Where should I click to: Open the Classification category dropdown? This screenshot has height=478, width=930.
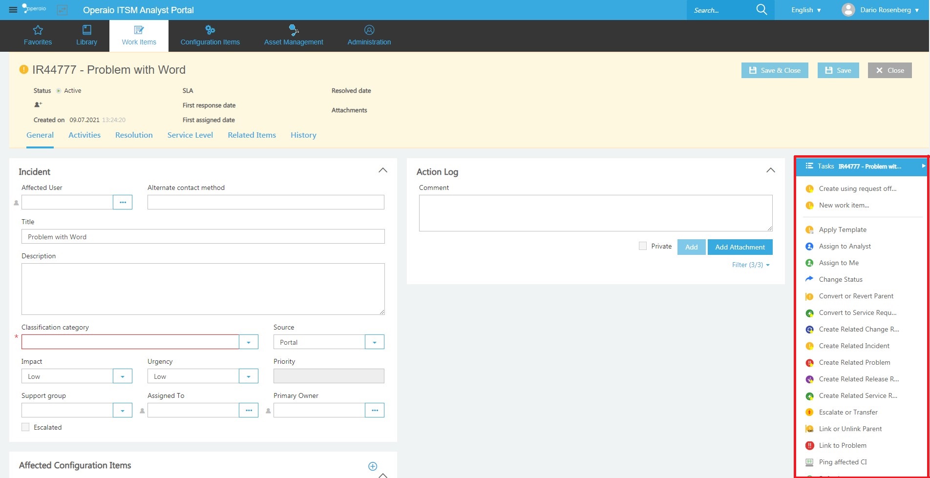(249, 342)
